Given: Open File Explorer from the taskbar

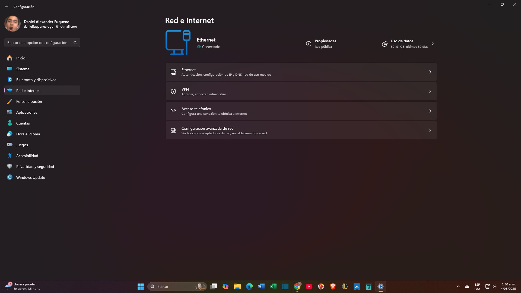Looking at the screenshot, I should tap(237, 286).
